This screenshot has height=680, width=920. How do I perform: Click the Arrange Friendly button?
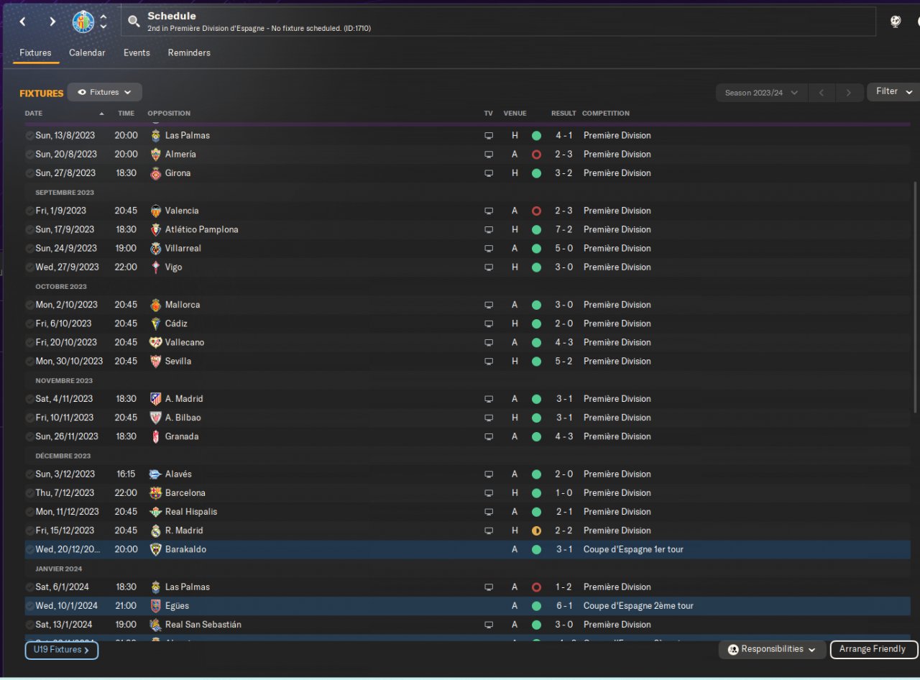click(873, 649)
